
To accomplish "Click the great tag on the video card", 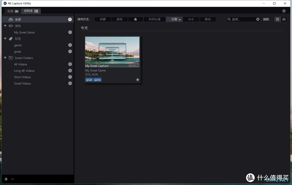I will coord(89,80).
